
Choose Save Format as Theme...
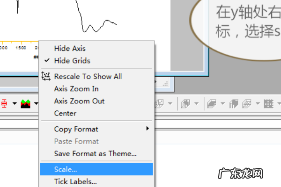tap(96, 153)
